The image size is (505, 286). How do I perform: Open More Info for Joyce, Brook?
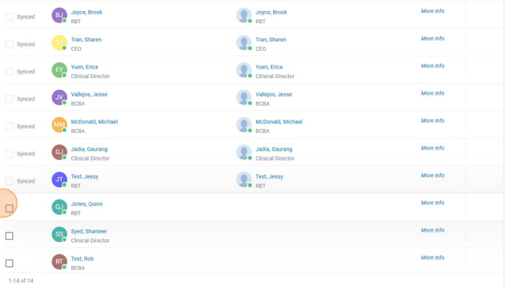pos(432,11)
